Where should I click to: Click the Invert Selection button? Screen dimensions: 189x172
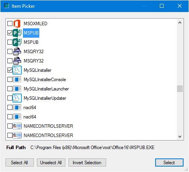tap(87, 163)
